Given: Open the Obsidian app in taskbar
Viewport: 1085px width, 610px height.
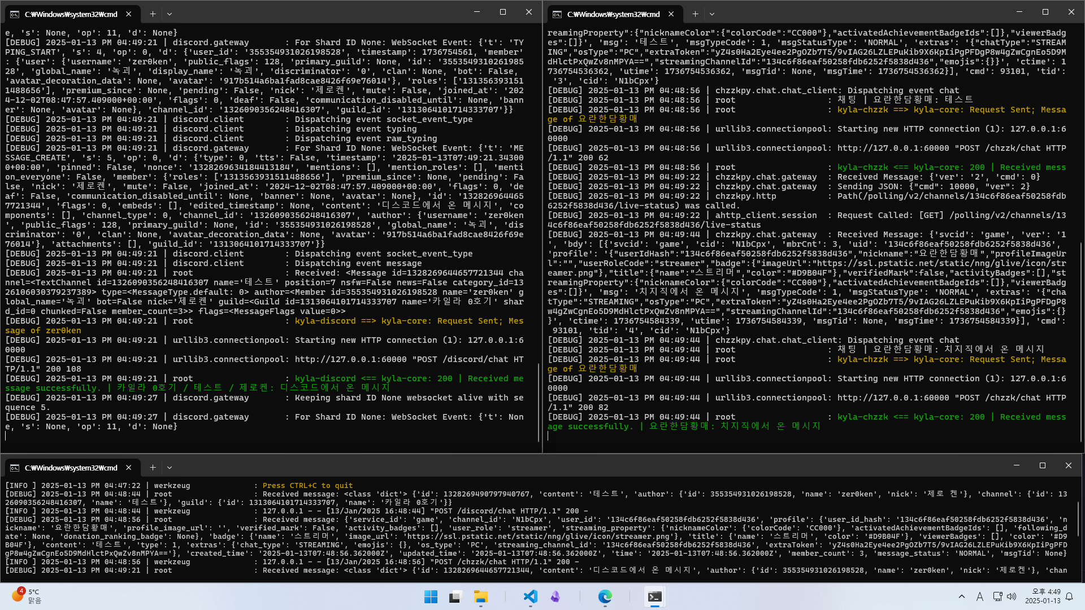Looking at the screenshot, I should 555,596.
